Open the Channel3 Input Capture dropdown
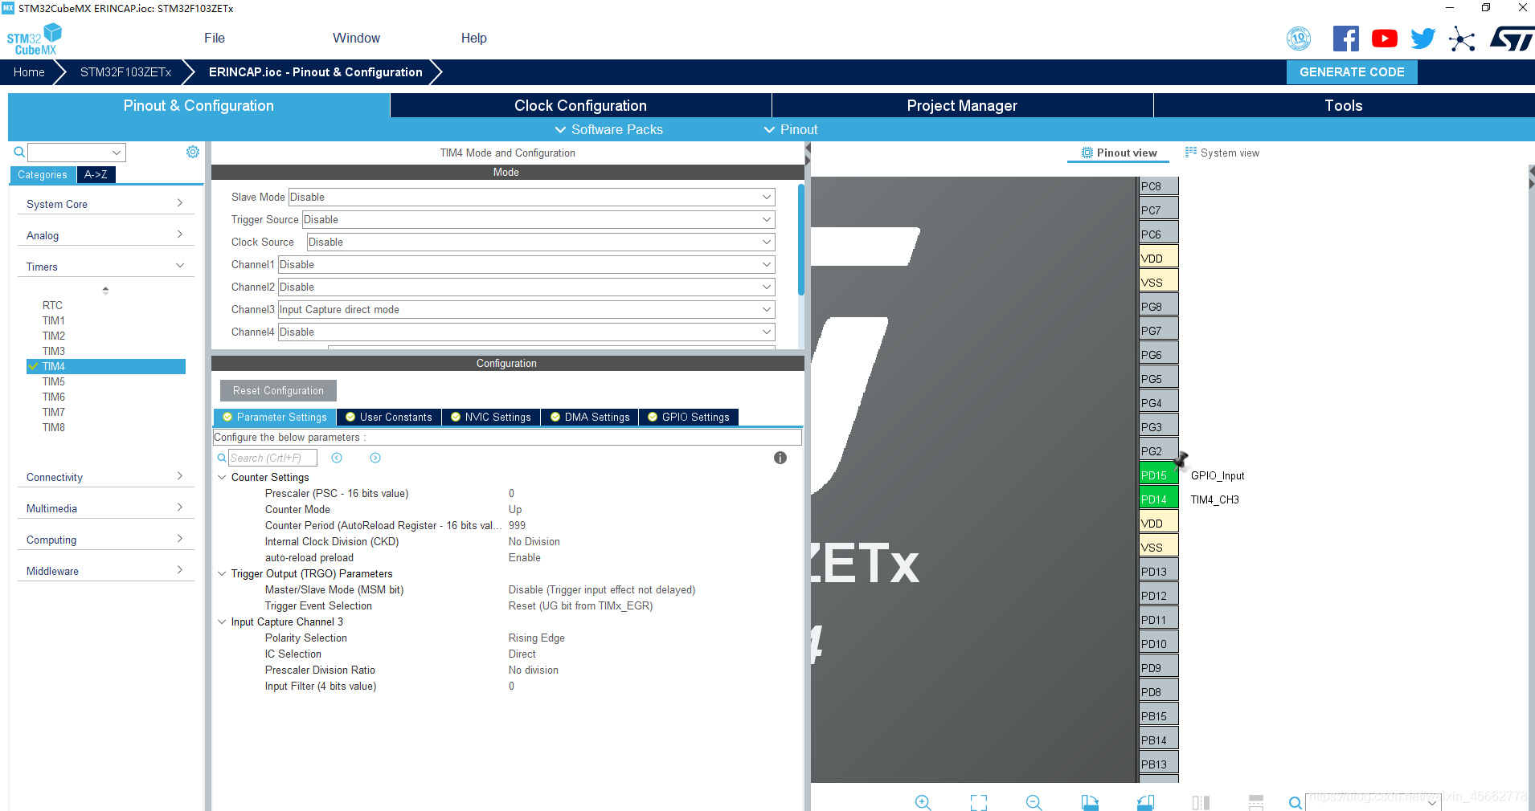This screenshot has height=811, width=1535. (x=526, y=309)
